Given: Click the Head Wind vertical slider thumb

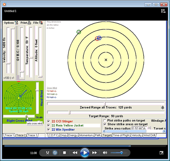Looking at the screenshot, I should click(x=37, y=90).
